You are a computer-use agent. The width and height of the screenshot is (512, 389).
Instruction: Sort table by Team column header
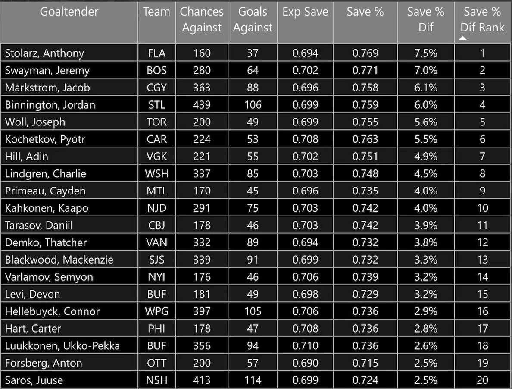tap(156, 12)
